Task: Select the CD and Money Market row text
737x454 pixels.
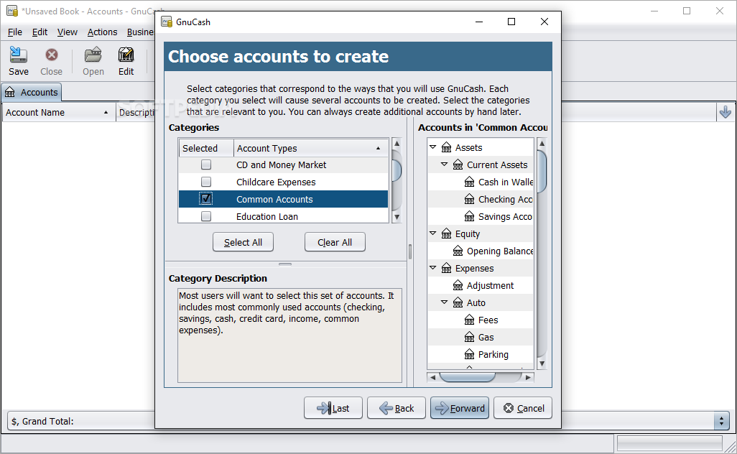Action: (x=281, y=165)
